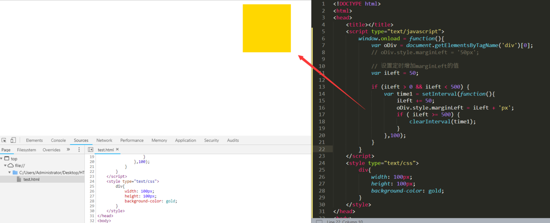Set a breakpoint on DevTools line 20
The width and height of the screenshot is (550, 223).
click(x=92, y=162)
